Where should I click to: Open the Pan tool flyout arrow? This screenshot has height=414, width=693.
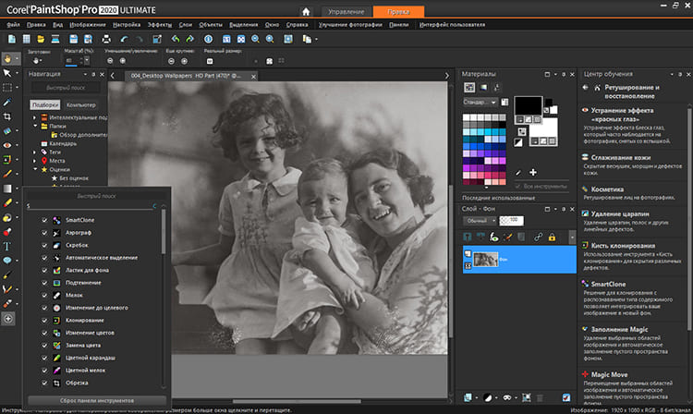(x=17, y=58)
